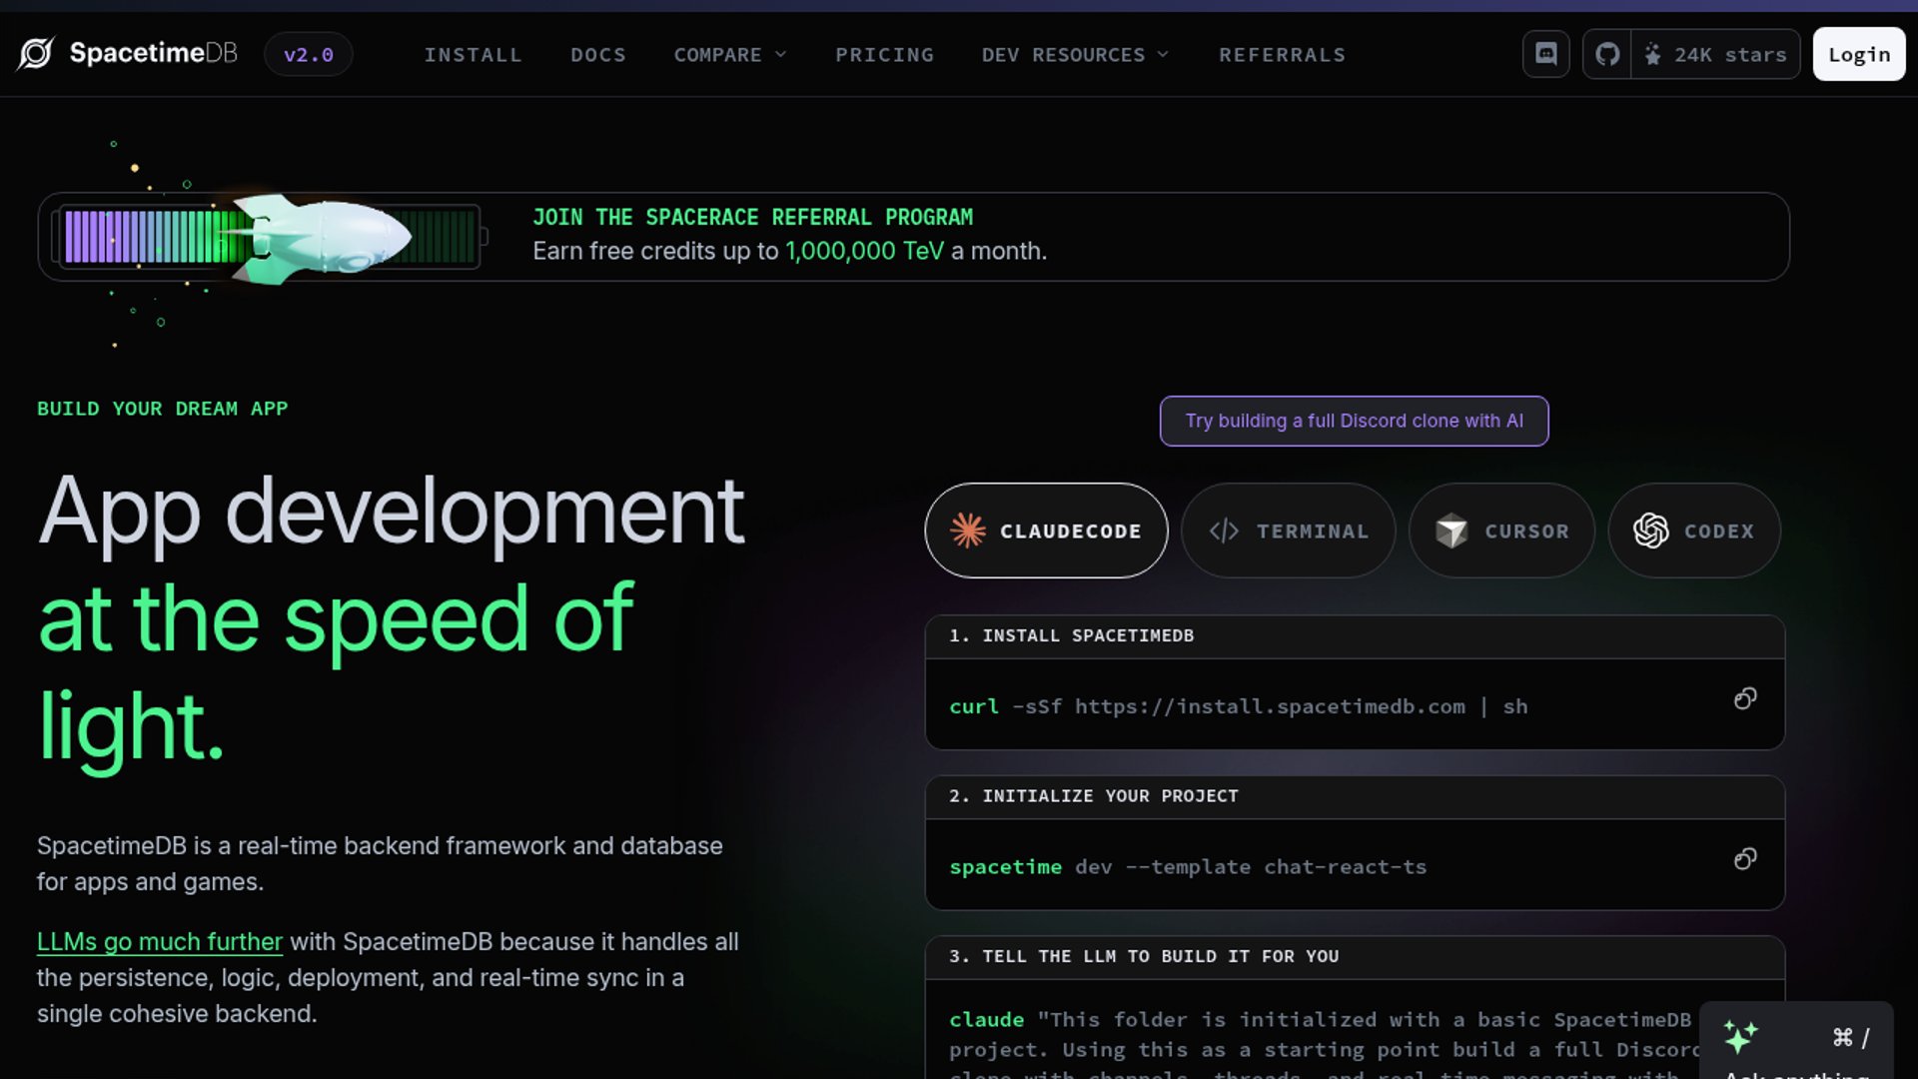Open the GitHub icon link
This screenshot has width=1918, height=1079.
click(x=1607, y=54)
